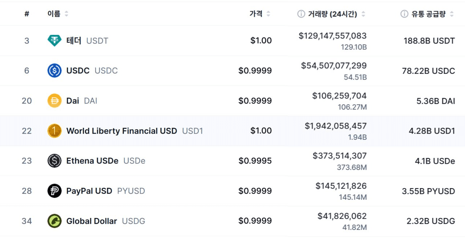The image size is (465, 239).
Task: Click the Tether USDT coin icon
Action: coord(54,41)
